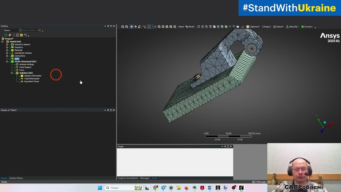
Task: Click the 2 Messages status bar entry
Action: 259,182
